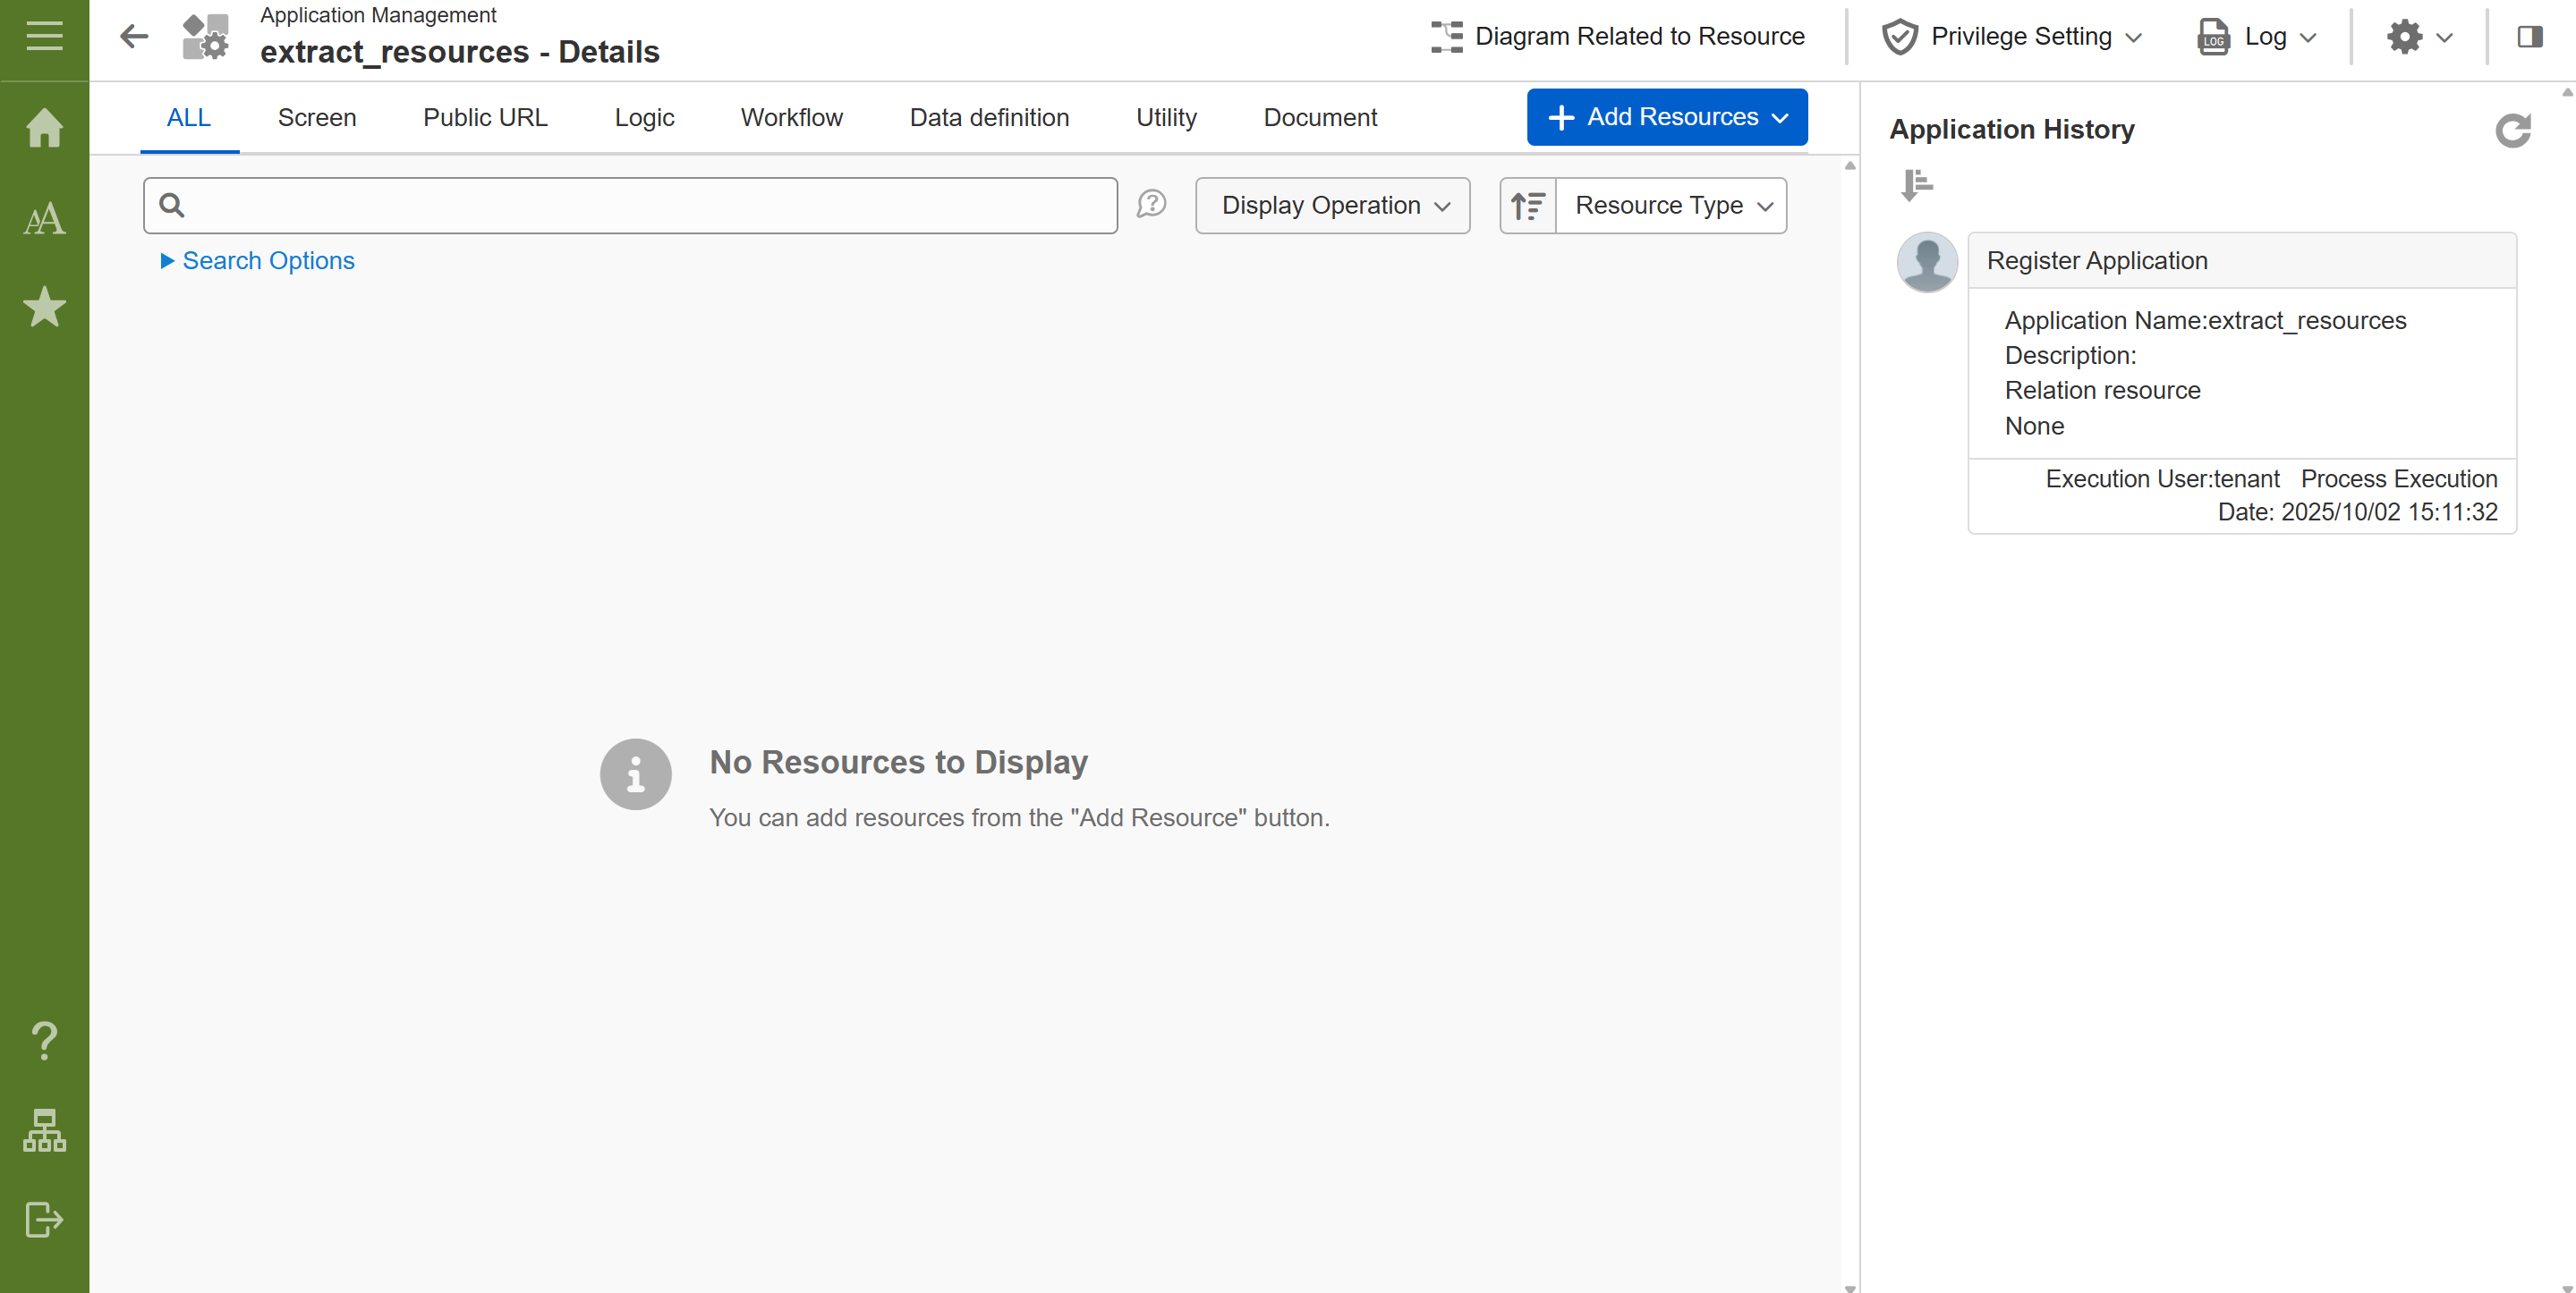Open the Display Operation dropdown
Screen dimensions: 2576x1293
click(x=1332, y=206)
